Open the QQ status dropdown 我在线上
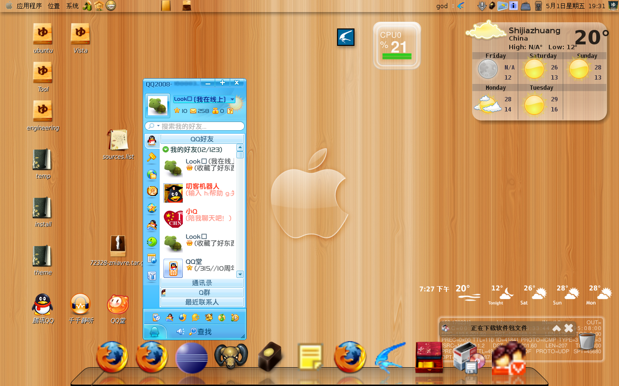The image size is (619, 386). coord(204,99)
